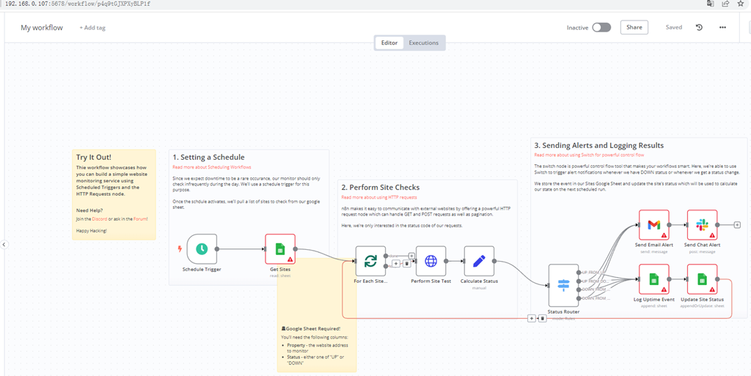751x376 pixels.
Task: Click the Calculate Status output connector dot
Action: pyautogui.click(x=494, y=261)
